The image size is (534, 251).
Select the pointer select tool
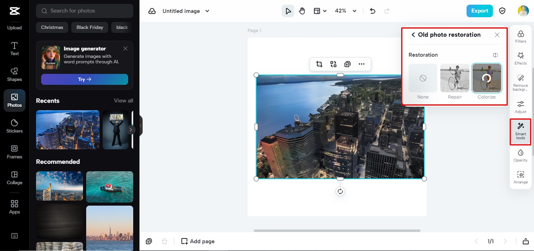point(288,11)
